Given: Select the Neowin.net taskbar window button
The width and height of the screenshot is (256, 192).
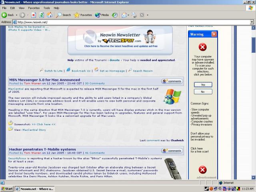Looking at the screenshot, I should click(35, 189).
